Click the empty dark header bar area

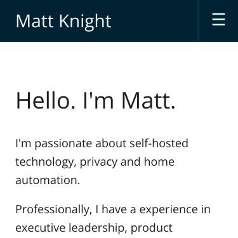point(154,20)
